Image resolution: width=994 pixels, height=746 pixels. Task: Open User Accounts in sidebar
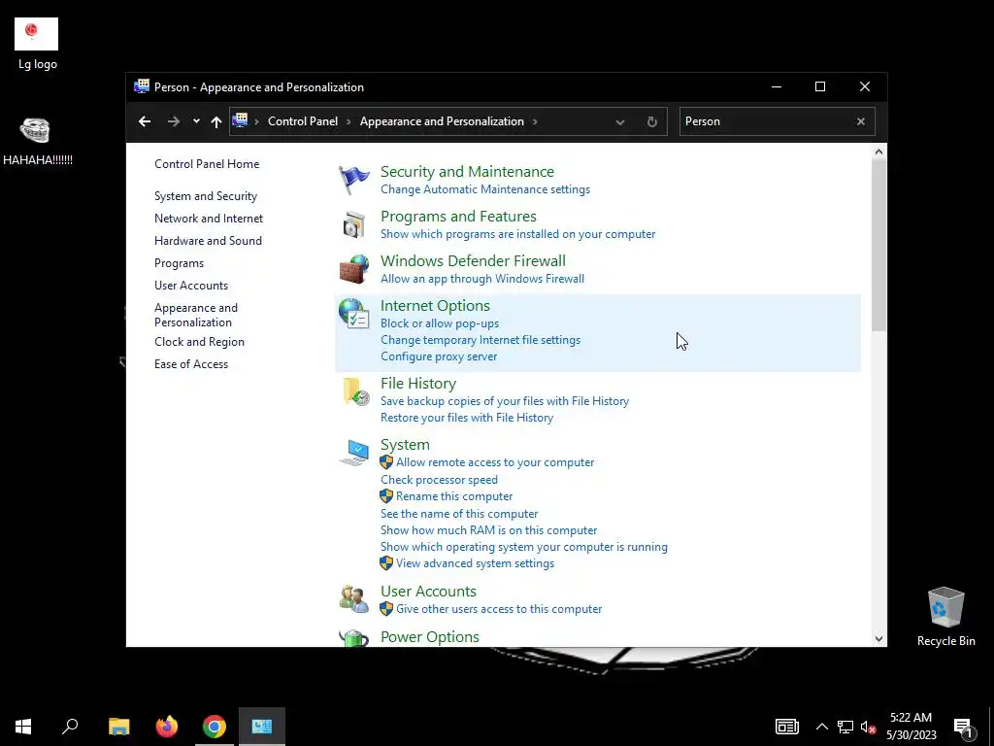[191, 286]
